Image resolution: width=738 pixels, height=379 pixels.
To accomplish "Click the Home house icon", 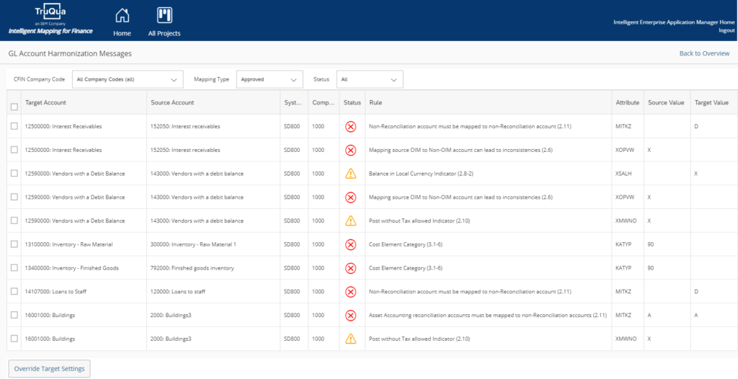I will pyautogui.click(x=122, y=15).
